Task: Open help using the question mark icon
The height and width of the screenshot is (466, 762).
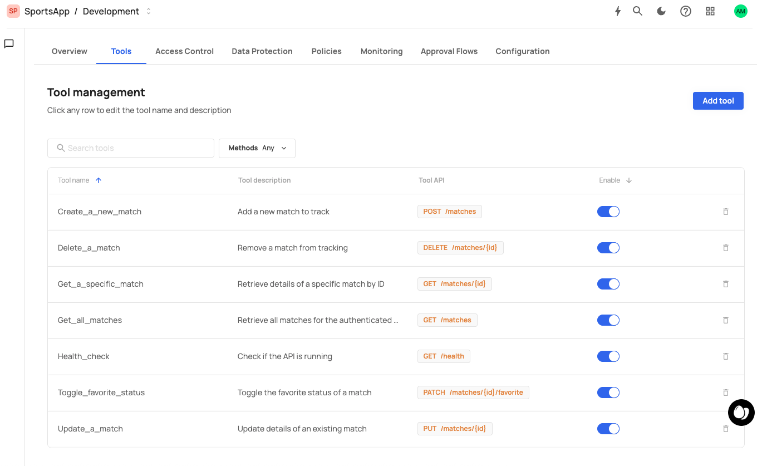Action: point(685,11)
